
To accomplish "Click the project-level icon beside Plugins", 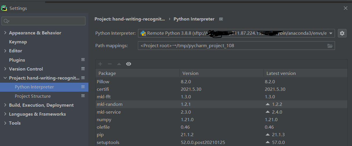I will point(83,60).
